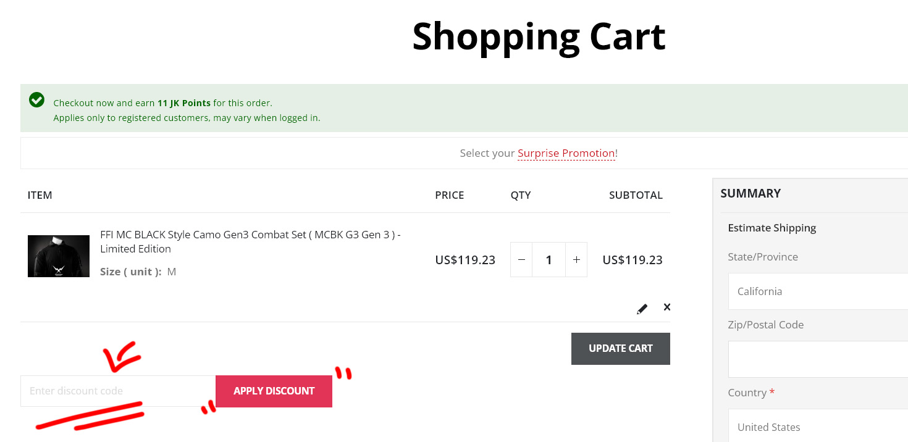This screenshot has height=442, width=908.
Task: Increase quantity with the plus button
Action: tap(576, 260)
